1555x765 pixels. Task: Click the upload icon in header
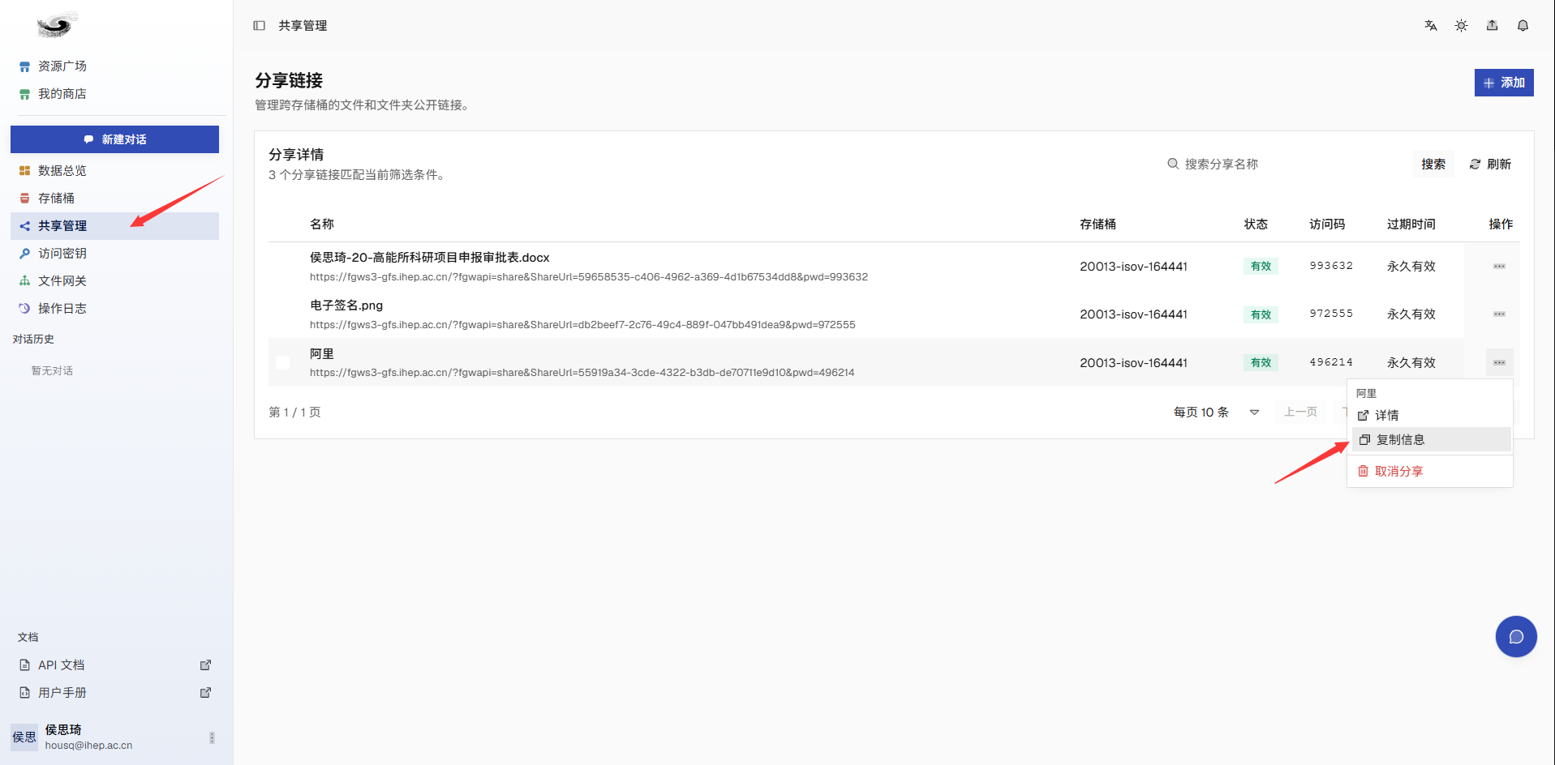1493,26
